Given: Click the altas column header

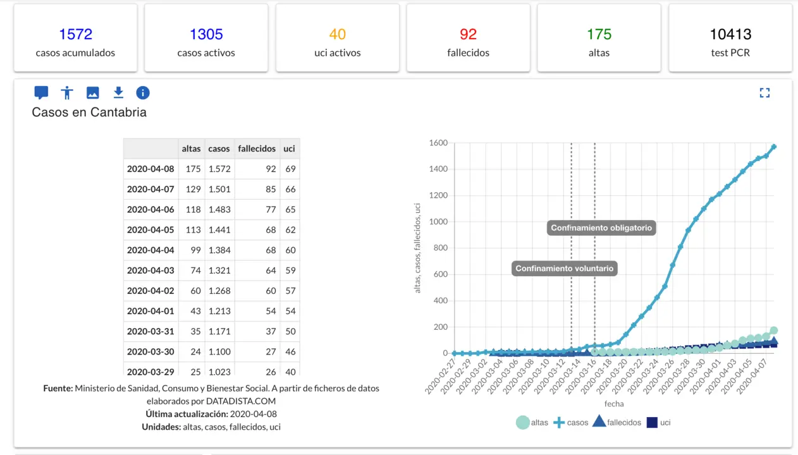Looking at the screenshot, I should pyautogui.click(x=191, y=149).
